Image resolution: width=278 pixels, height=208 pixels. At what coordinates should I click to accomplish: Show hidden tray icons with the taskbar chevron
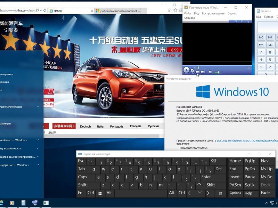pos(267,203)
